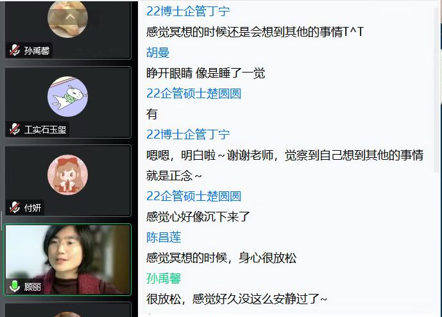
Task: Click the sender name 胡曼 in chat
Action: coord(158,53)
